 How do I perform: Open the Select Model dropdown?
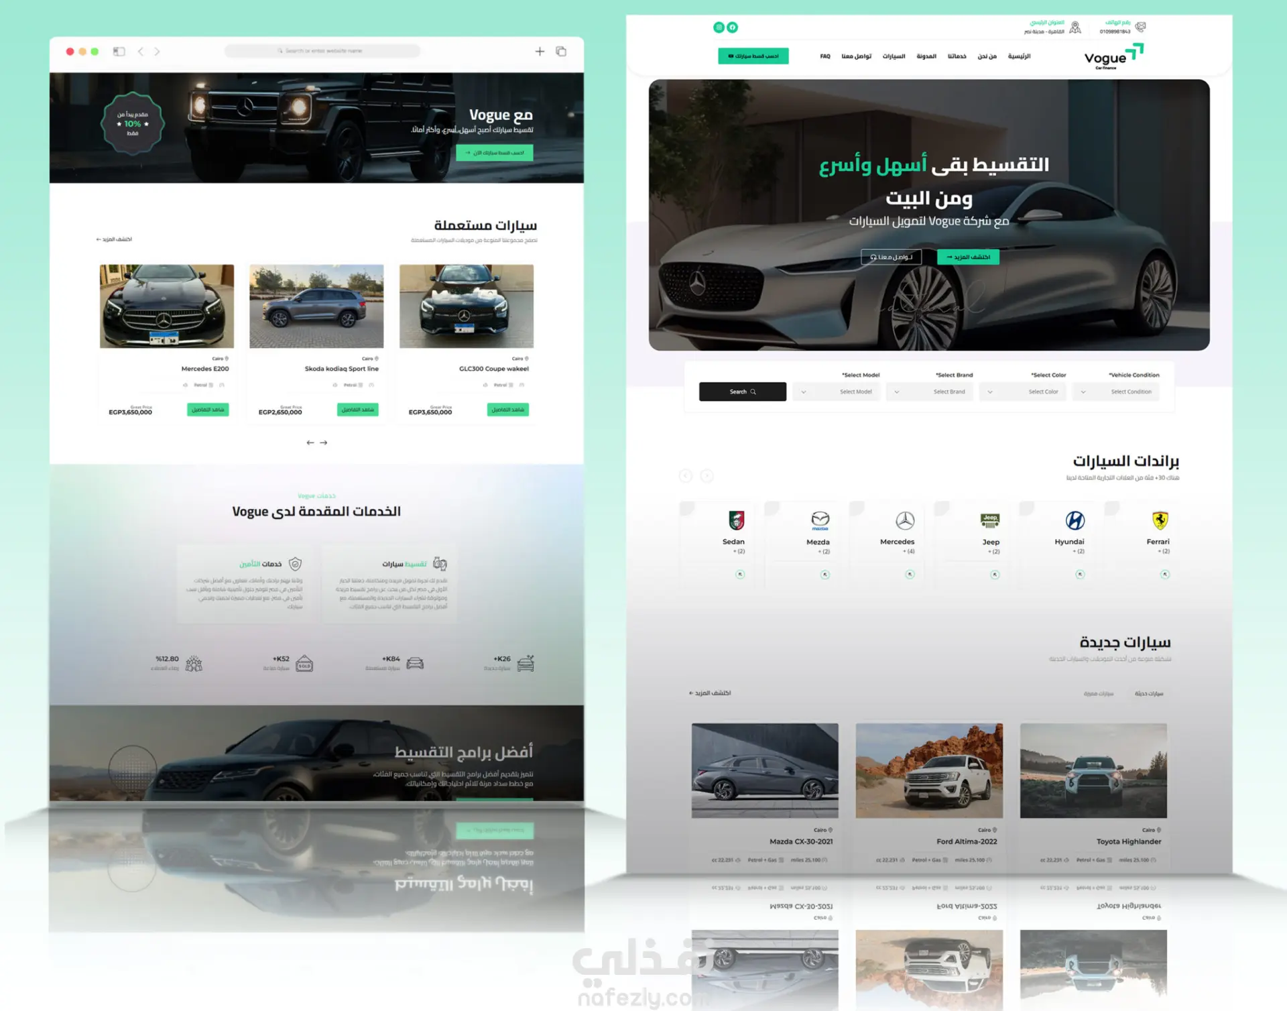click(x=837, y=392)
